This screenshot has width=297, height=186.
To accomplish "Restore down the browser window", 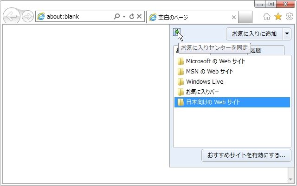I will pyautogui.click(x=271, y=4).
